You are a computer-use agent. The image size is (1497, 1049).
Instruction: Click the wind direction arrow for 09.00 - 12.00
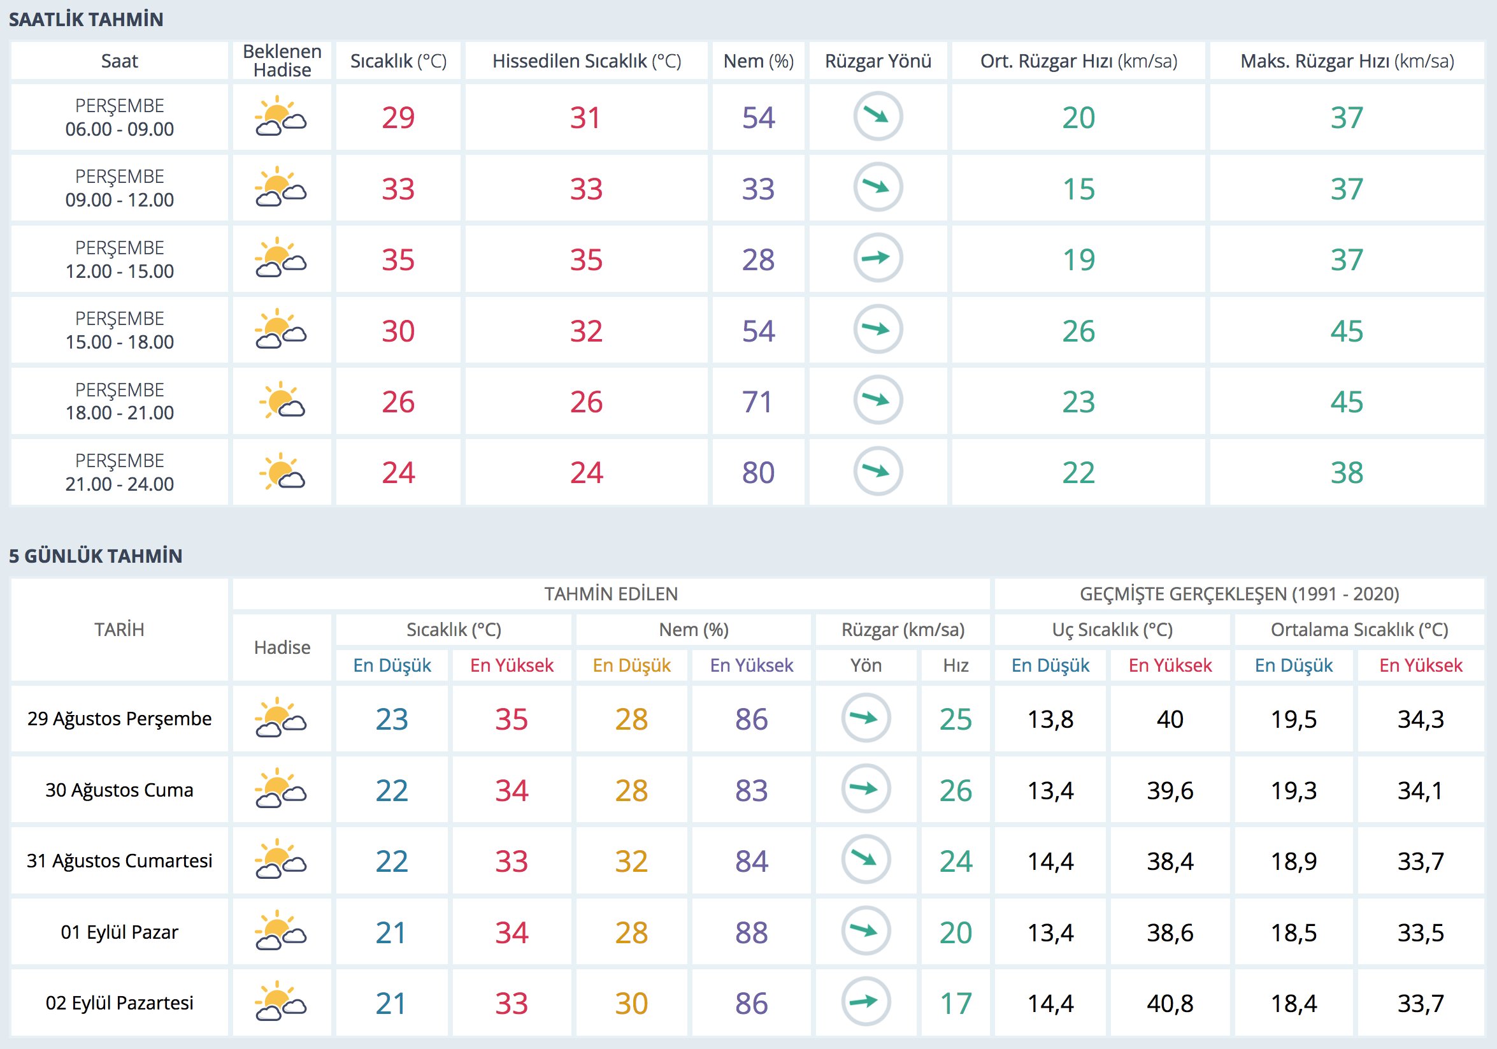[878, 187]
